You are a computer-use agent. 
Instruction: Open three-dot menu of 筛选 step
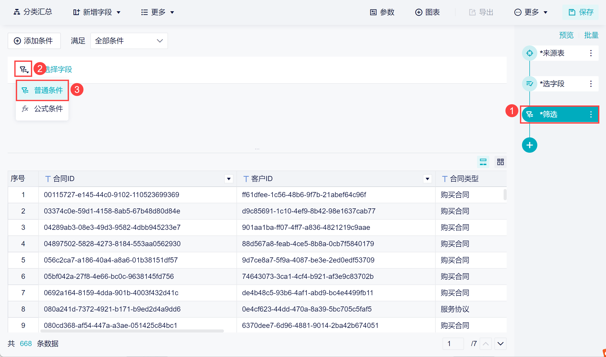(x=591, y=114)
